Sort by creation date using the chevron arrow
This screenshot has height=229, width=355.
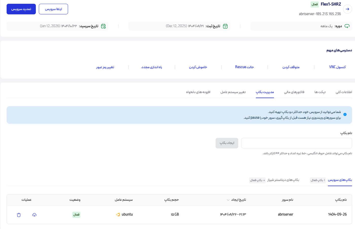(228, 200)
